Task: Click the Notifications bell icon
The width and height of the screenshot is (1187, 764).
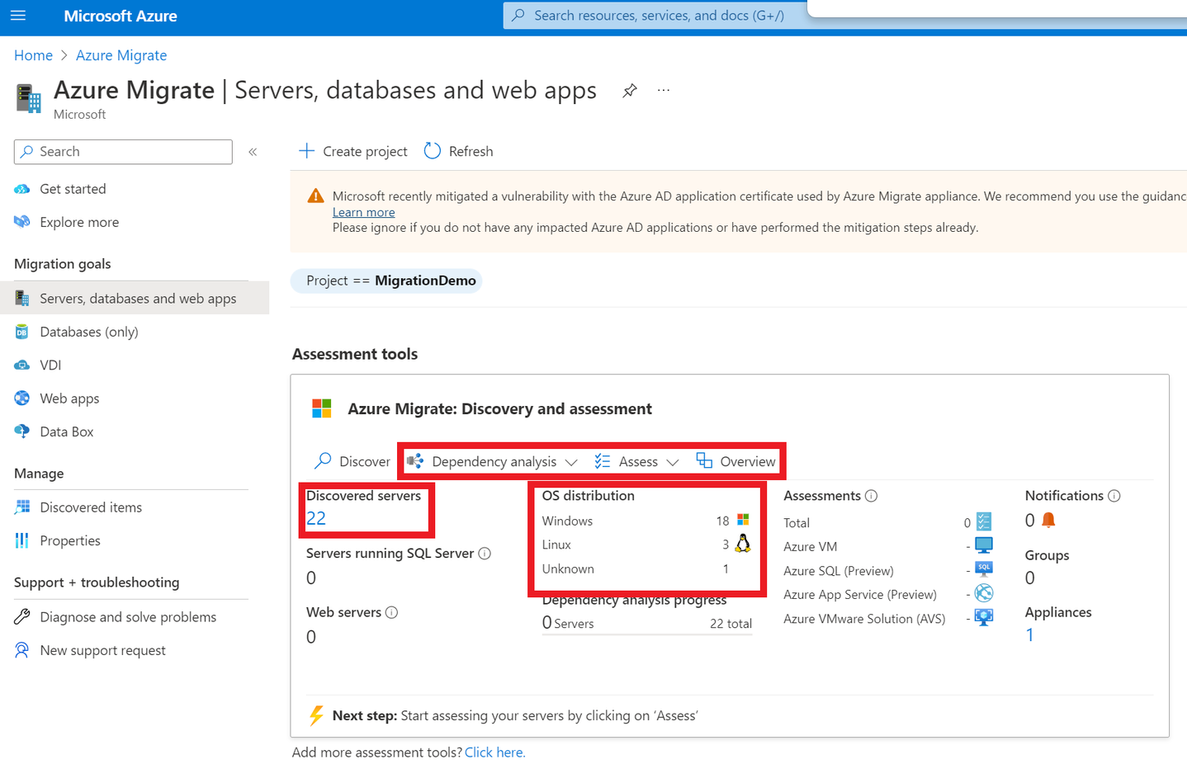Action: [1048, 520]
